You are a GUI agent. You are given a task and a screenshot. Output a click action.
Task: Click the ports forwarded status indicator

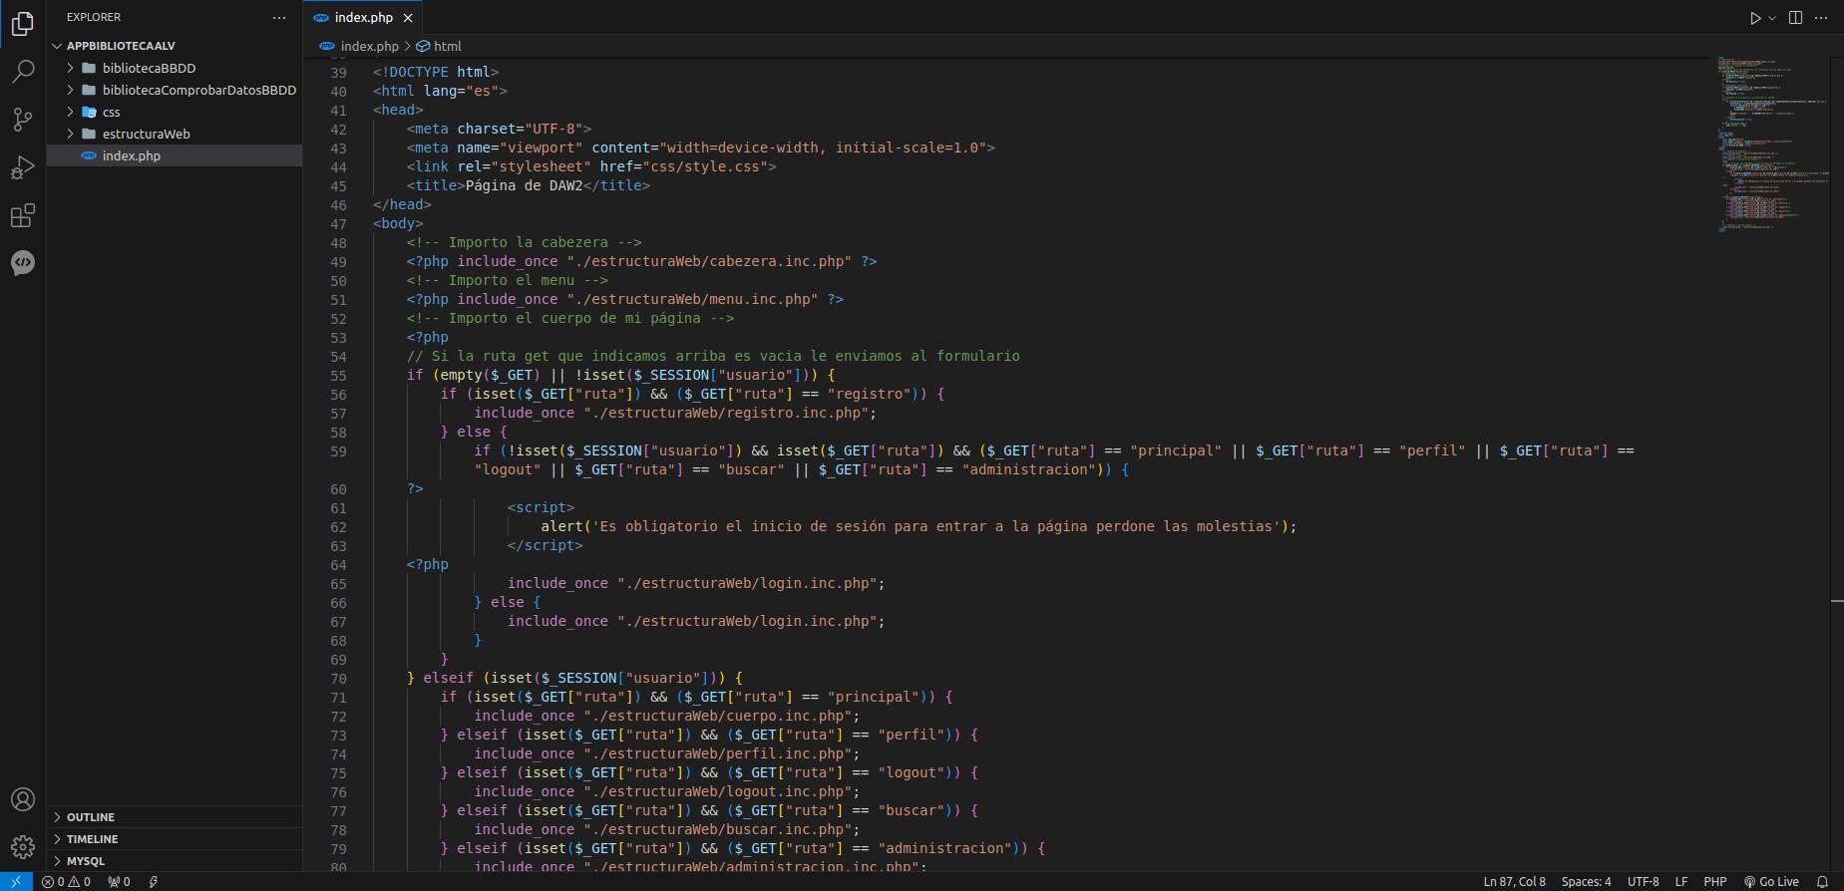pyautogui.click(x=119, y=882)
